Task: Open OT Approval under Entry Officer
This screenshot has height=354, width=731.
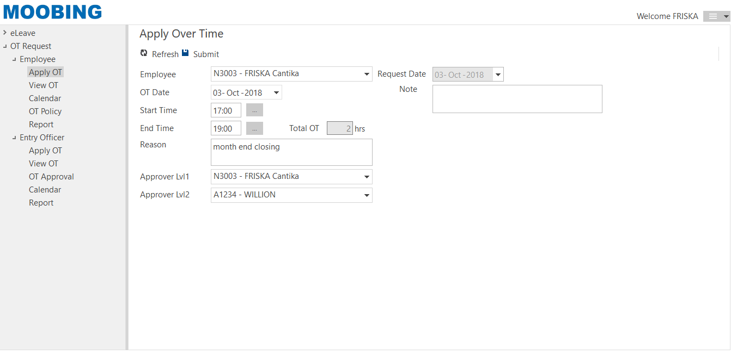Action: point(51,177)
